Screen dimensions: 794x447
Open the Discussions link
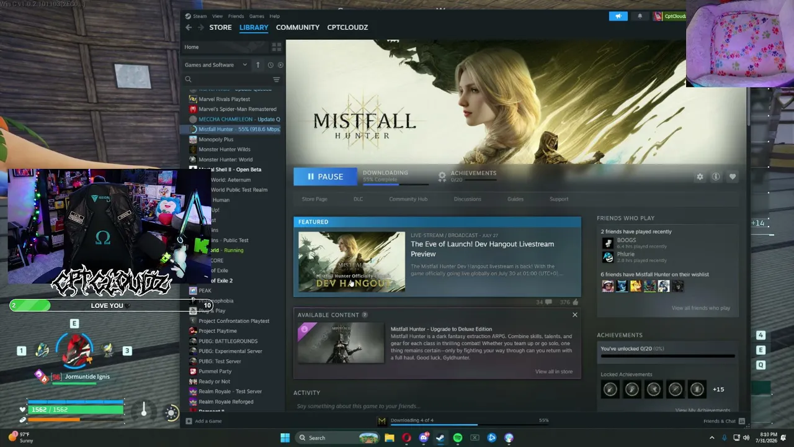(467, 199)
